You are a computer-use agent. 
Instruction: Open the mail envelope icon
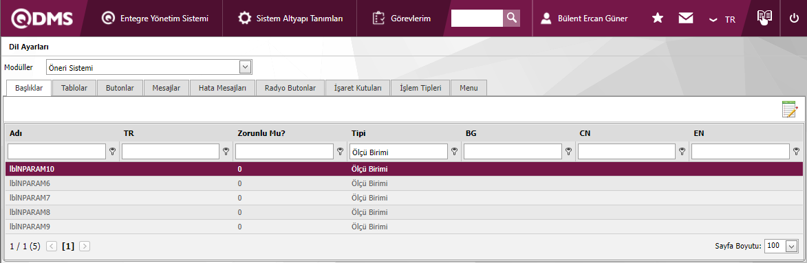point(685,19)
